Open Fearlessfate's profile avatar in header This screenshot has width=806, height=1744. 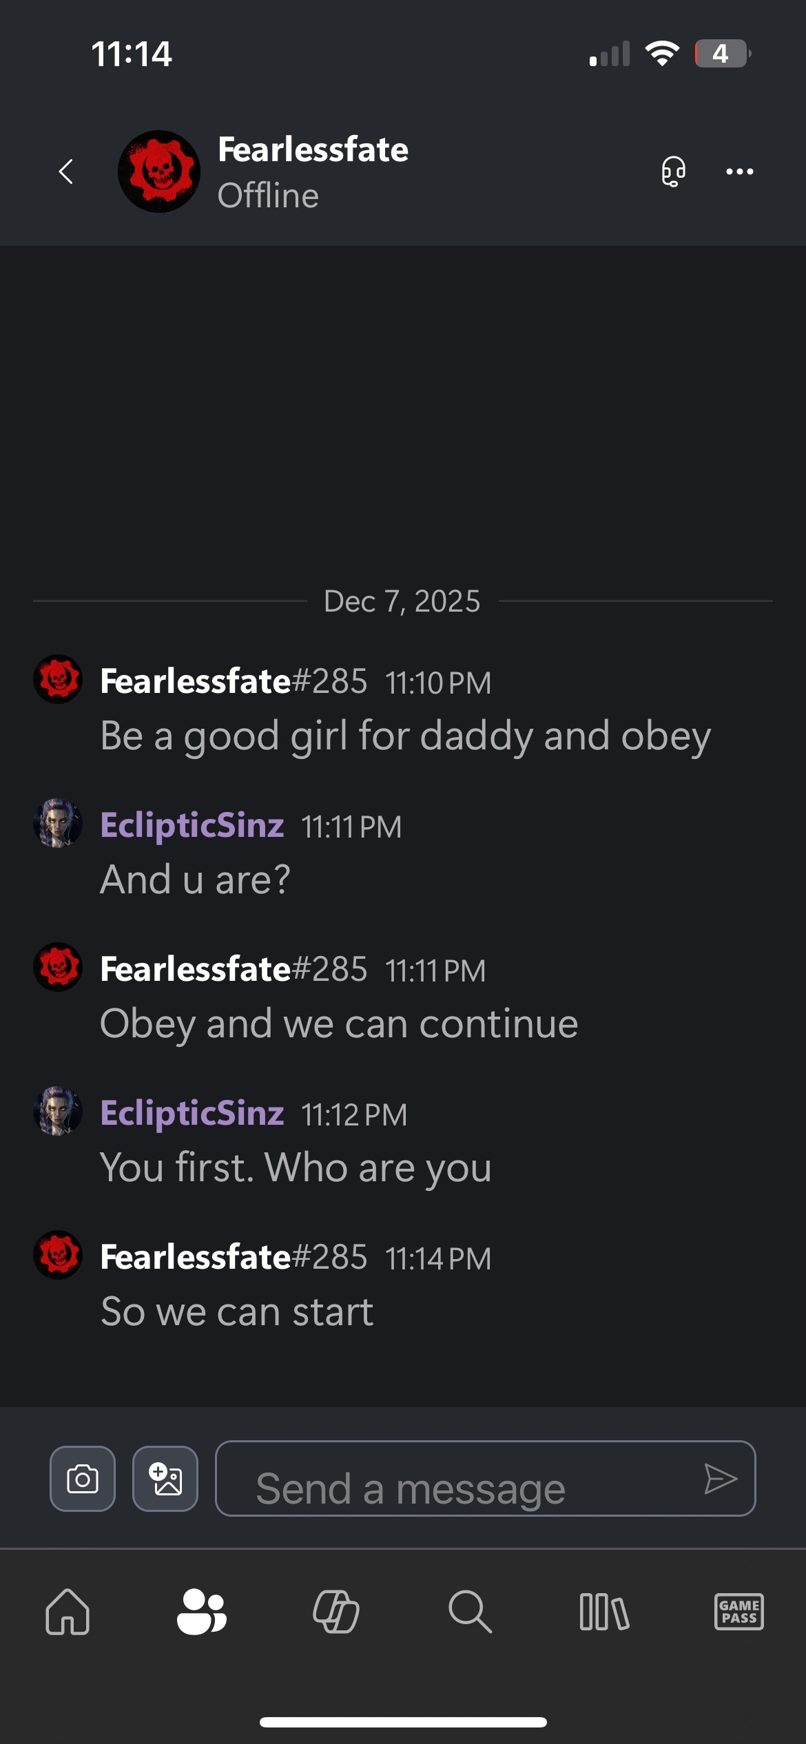pos(159,172)
